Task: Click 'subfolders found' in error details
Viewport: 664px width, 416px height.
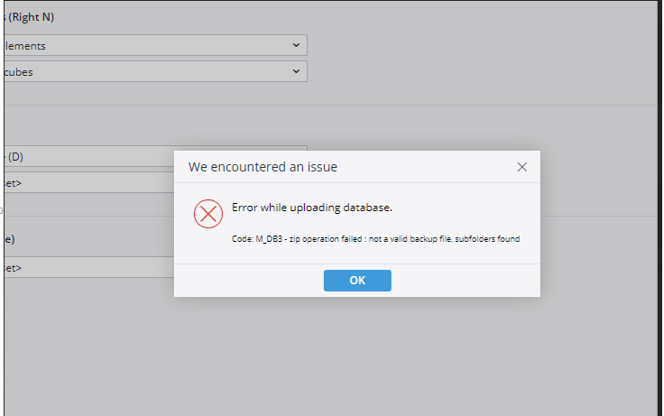Action: (487, 239)
